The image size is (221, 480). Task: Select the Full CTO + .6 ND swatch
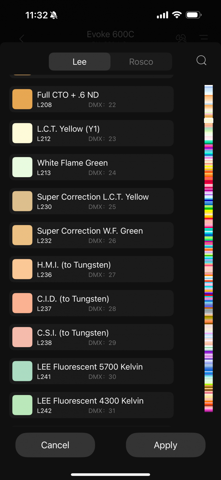22,99
